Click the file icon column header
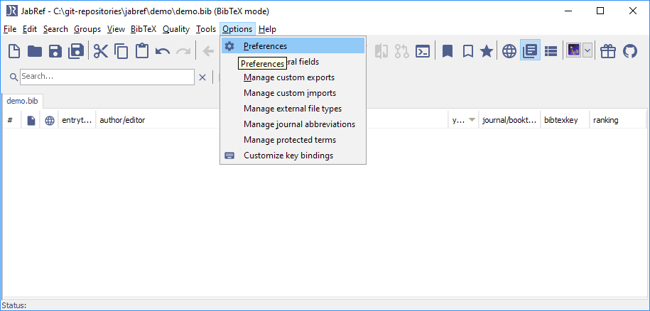This screenshot has height=311, width=650. click(31, 121)
